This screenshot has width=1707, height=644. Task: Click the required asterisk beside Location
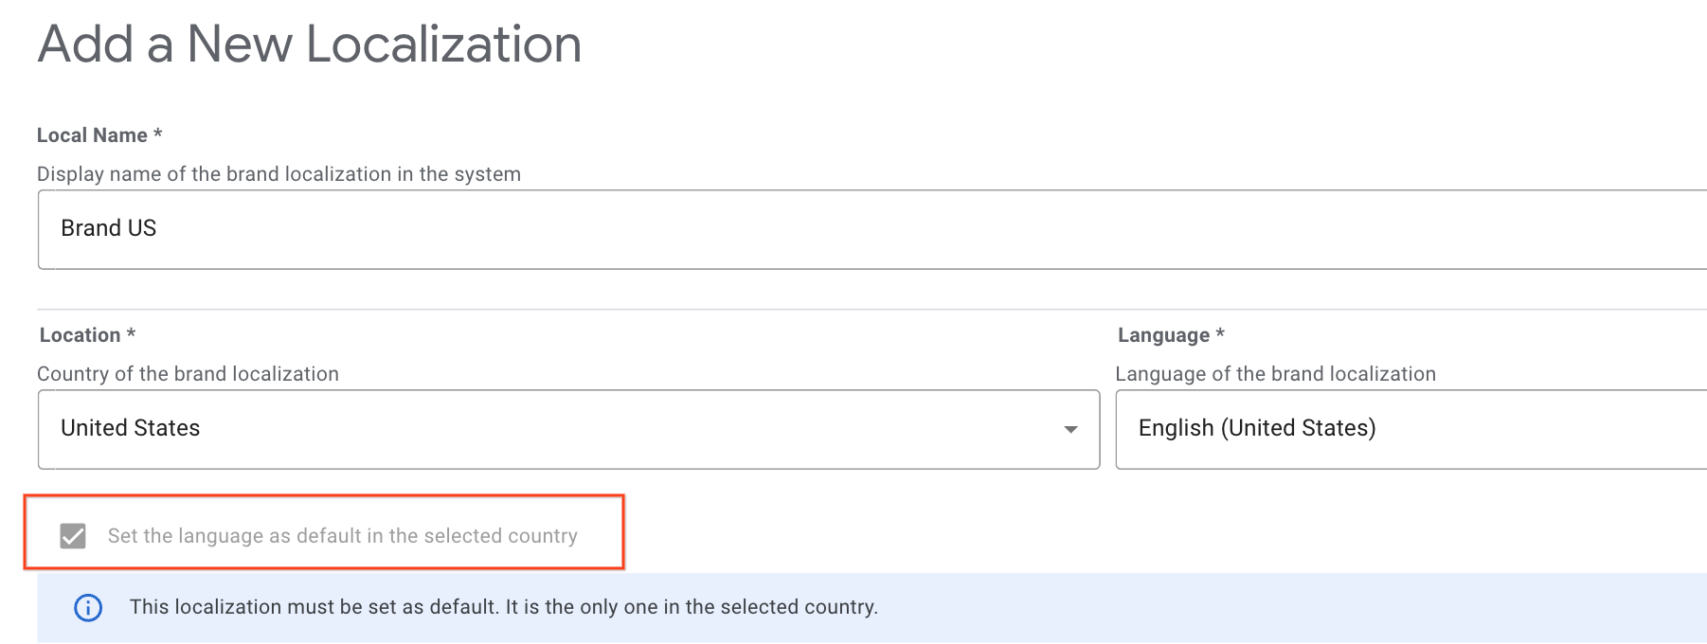[132, 334]
